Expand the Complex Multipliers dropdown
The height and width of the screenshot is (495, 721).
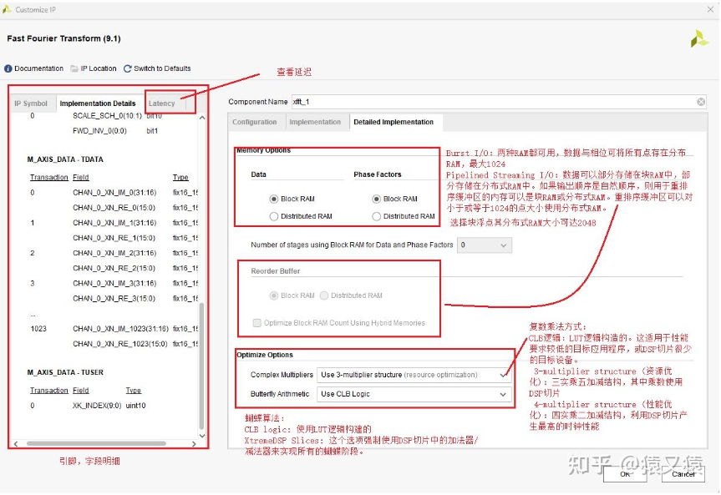[x=503, y=375]
